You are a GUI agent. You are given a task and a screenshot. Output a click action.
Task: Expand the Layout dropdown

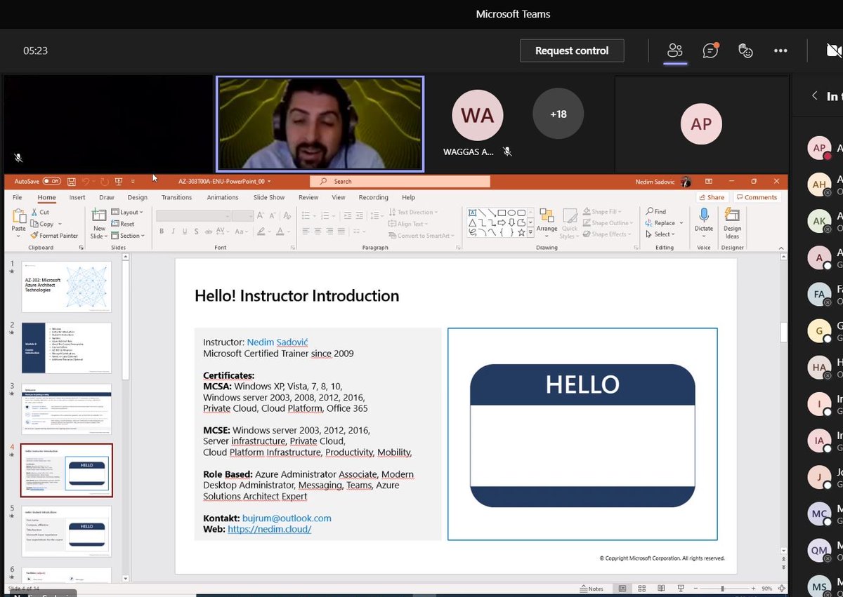(x=127, y=212)
